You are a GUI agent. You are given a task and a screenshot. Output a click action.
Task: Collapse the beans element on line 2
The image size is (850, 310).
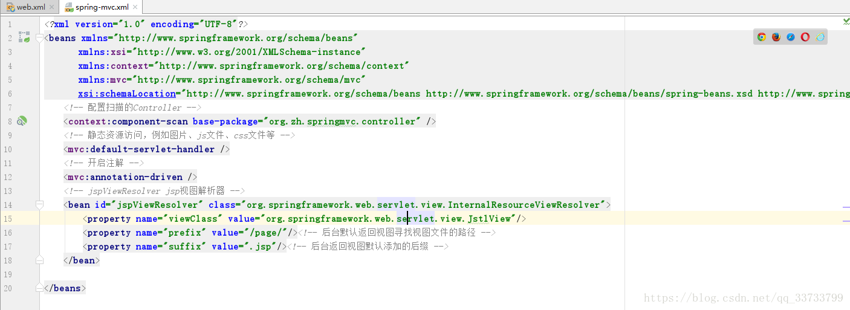(39, 38)
